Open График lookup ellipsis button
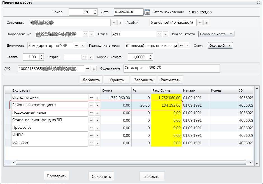Image resolution: width=263 pixels, height=184 pixels. pos(200,23)
